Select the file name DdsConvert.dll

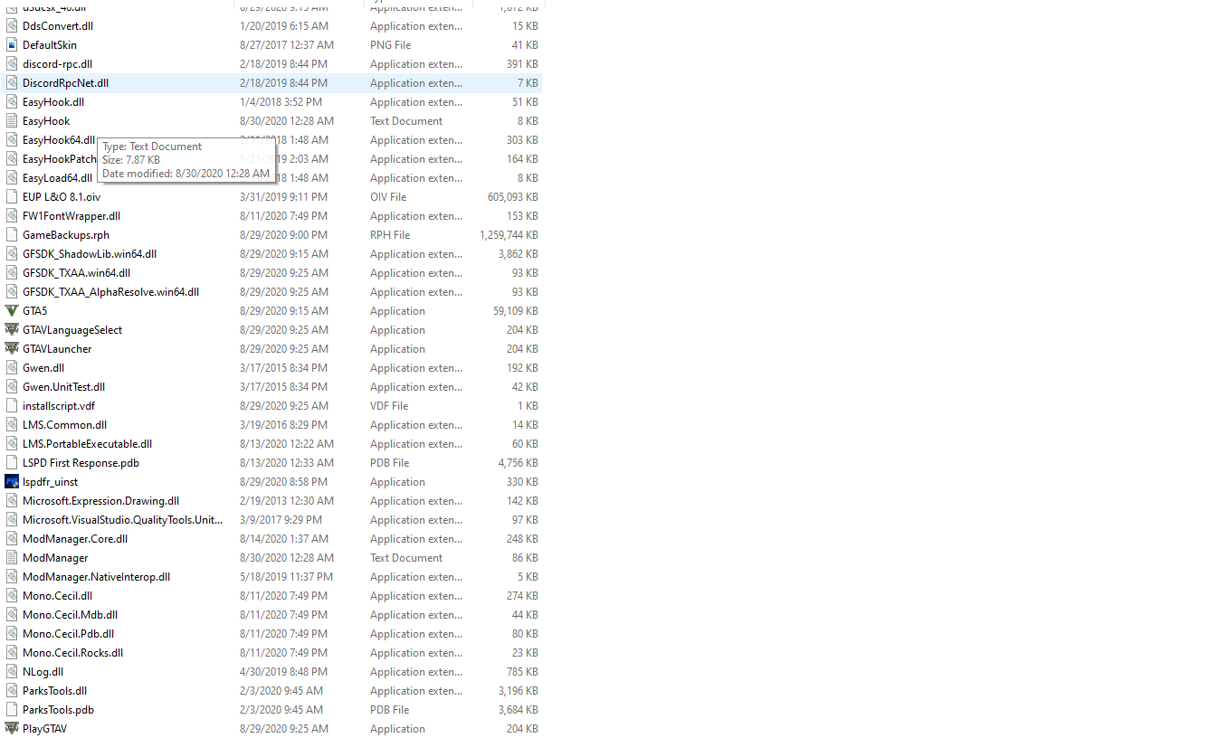coord(58,26)
